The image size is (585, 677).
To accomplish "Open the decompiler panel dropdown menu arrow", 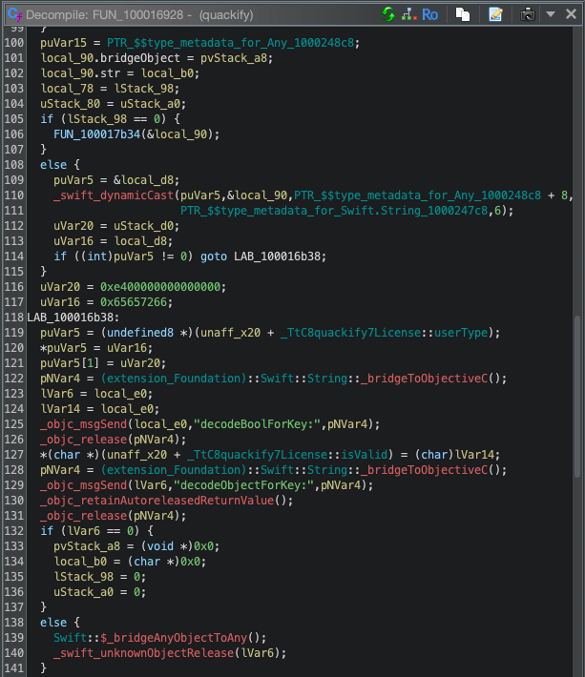I will [551, 14].
